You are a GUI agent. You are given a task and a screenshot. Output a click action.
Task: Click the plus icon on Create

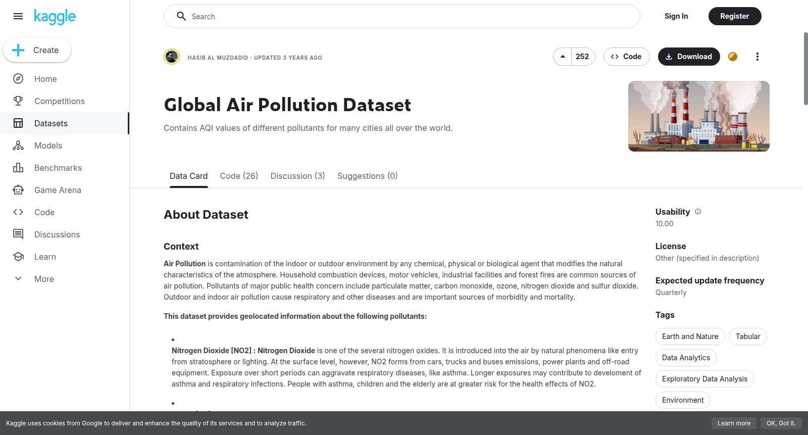point(18,50)
